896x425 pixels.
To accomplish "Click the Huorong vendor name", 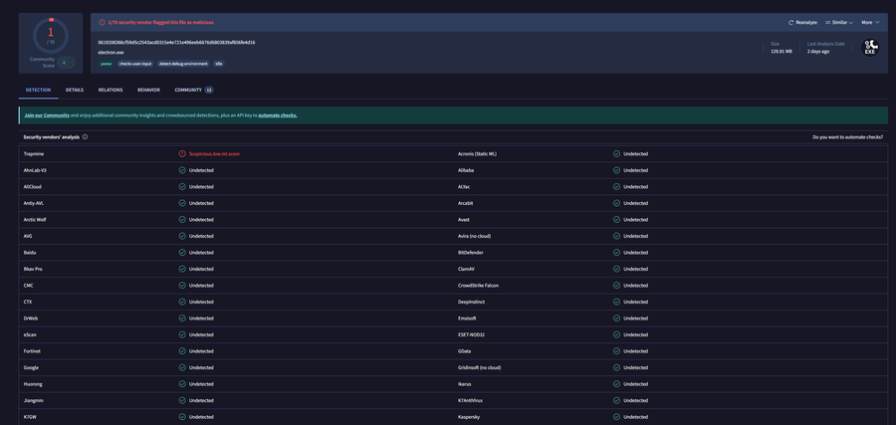I will pyautogui.click(x=33, y=384).
